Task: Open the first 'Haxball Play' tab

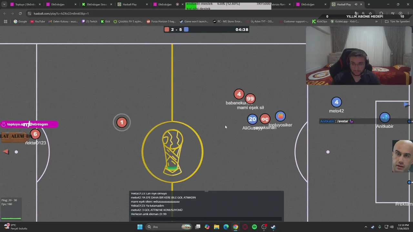Action: coord(132,5)
